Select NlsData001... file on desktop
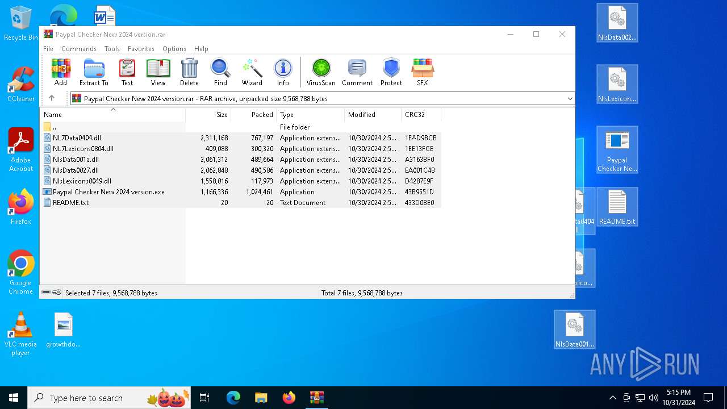This screenshot has width=727, height=409. coord(575,329)
